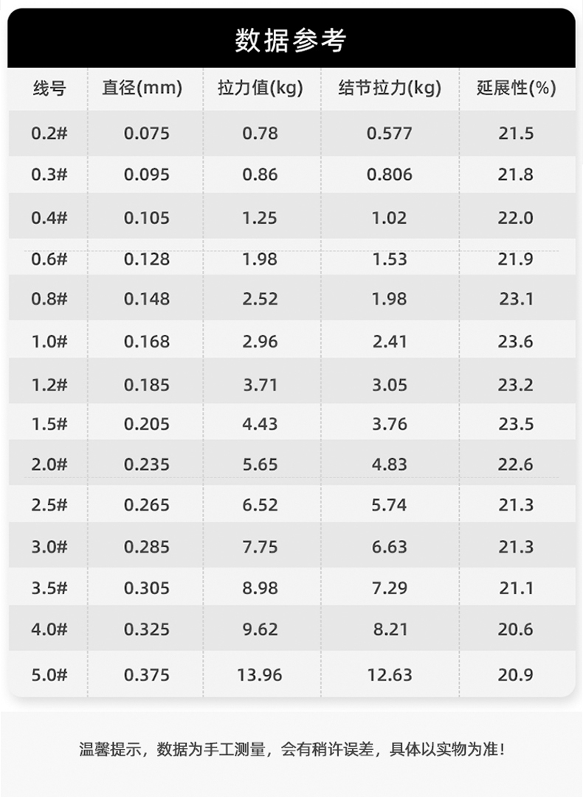Click tensile value 13.96
The width and height of the screenshot is (583, 797).
point(260,674)
